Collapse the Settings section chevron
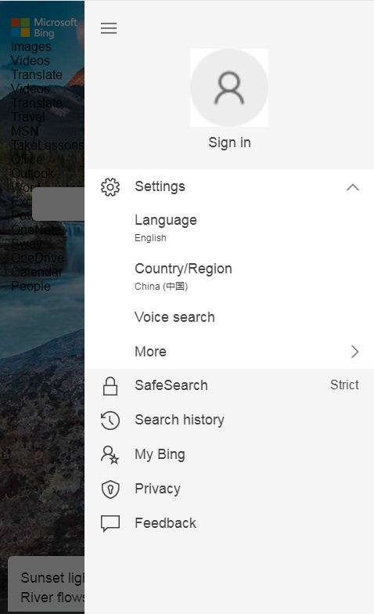Image resolution: width=374 pixels, height=614 pixels. (x=352, y=187)
